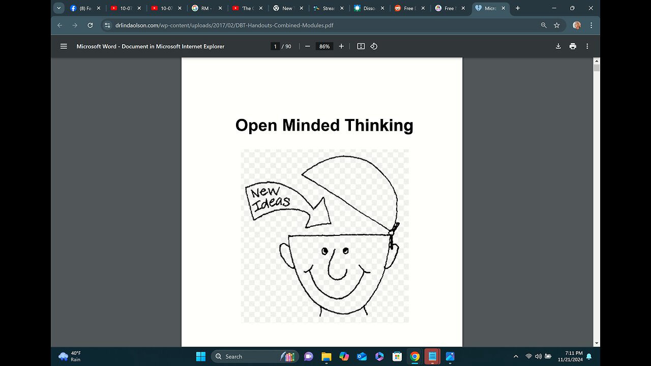The height and width of the screenshot is (366, 651).
Task: Open the weather widget showing 40°F Rain
Action: click(x=70, y=356)
